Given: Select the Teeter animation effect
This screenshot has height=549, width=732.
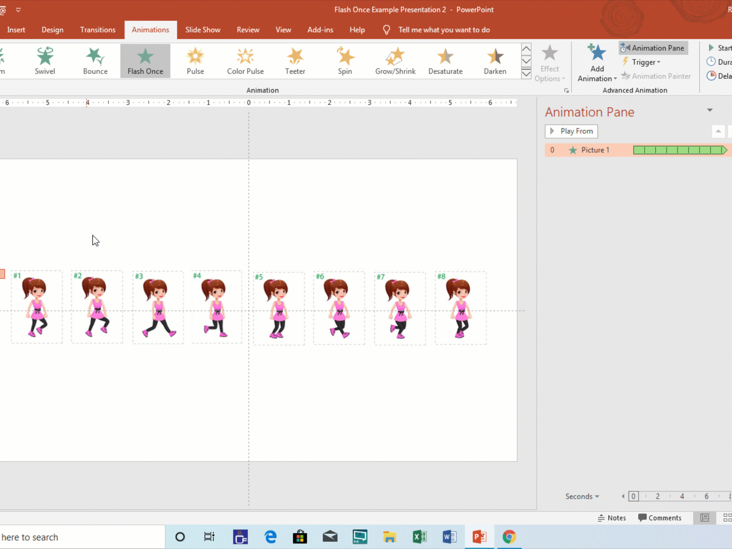Looking at the screenshot, I should point(295,60).
